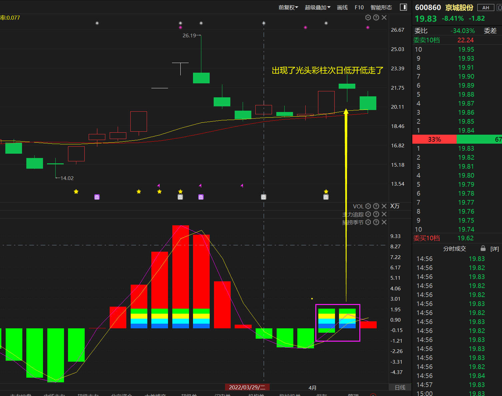
Task: Click the 分时成交 section title
Action: coord(455,249)
